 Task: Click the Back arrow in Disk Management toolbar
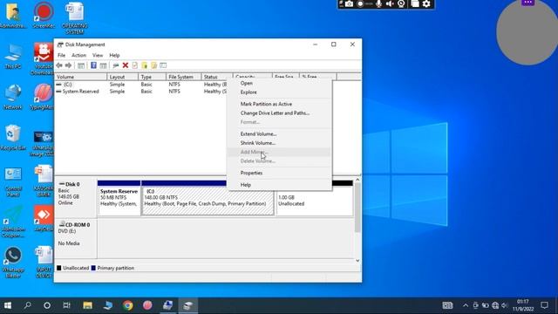(x=59, y=65)
